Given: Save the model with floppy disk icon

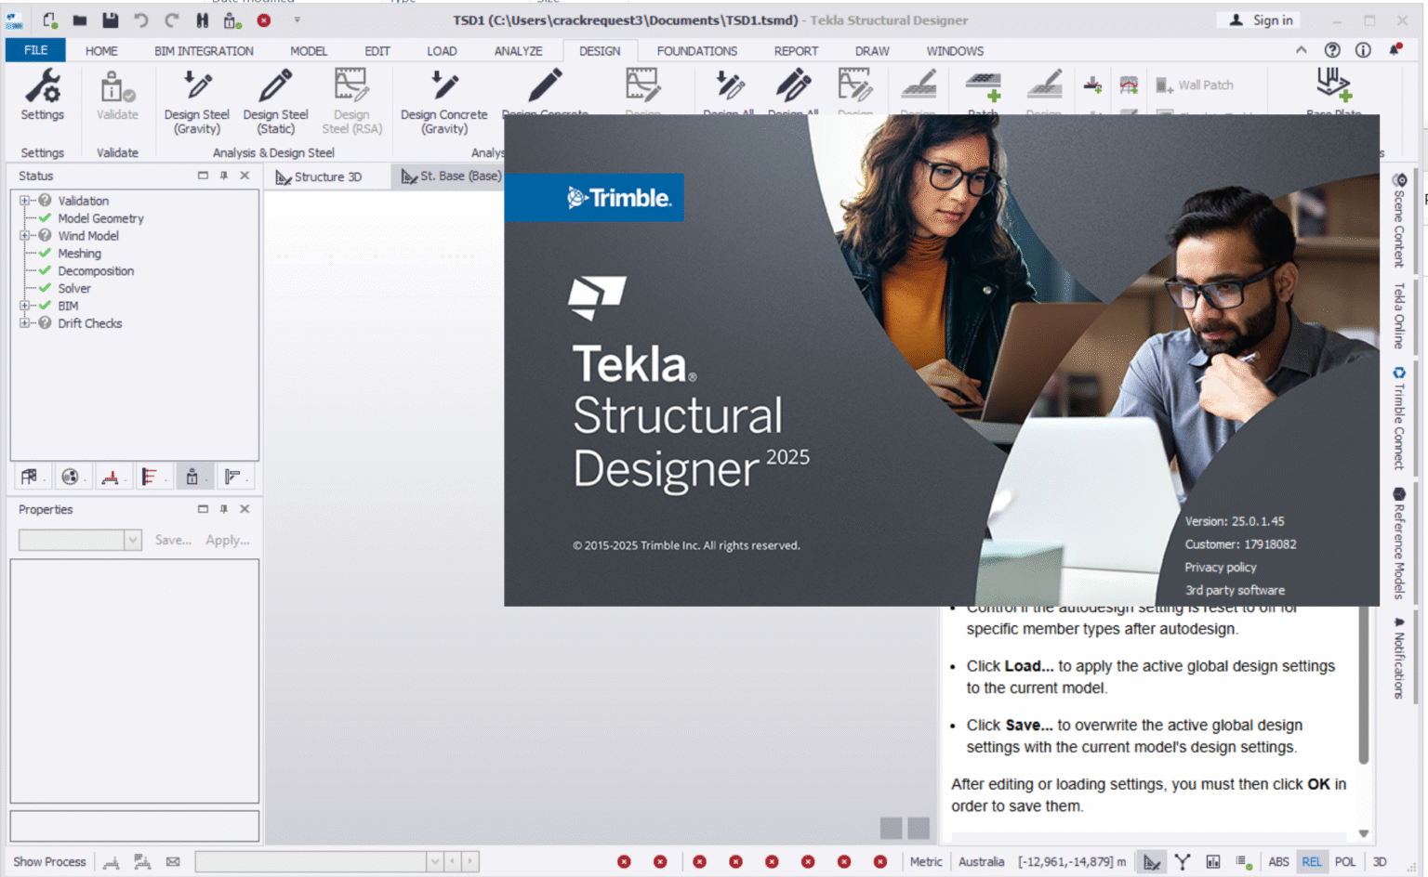Looking at the screenshot, I should (x=110, y=20).
